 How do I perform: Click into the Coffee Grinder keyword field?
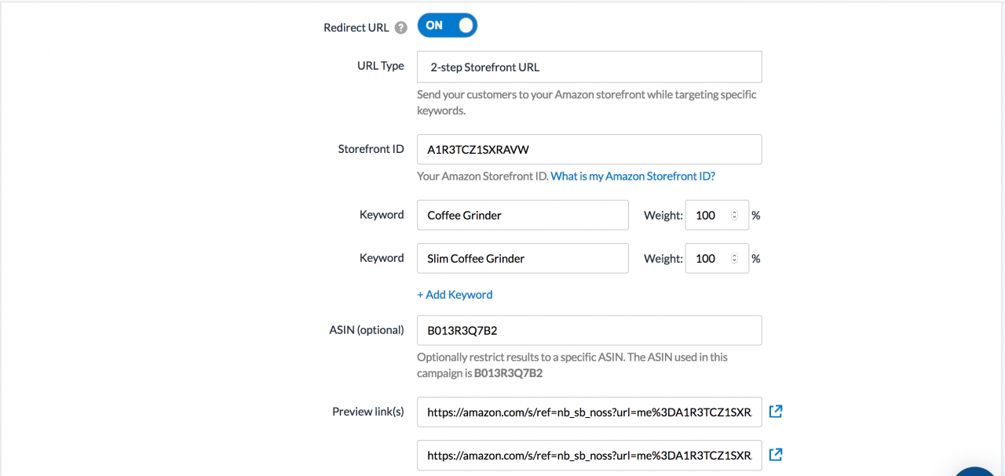(522, 215)
